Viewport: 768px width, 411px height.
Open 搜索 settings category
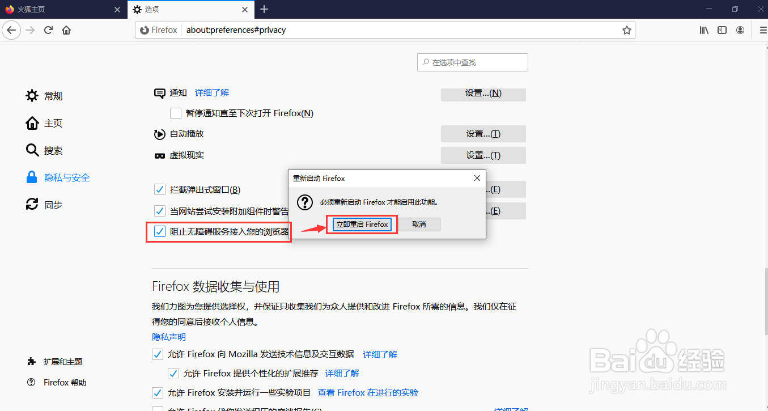click(x=44, y=150)
